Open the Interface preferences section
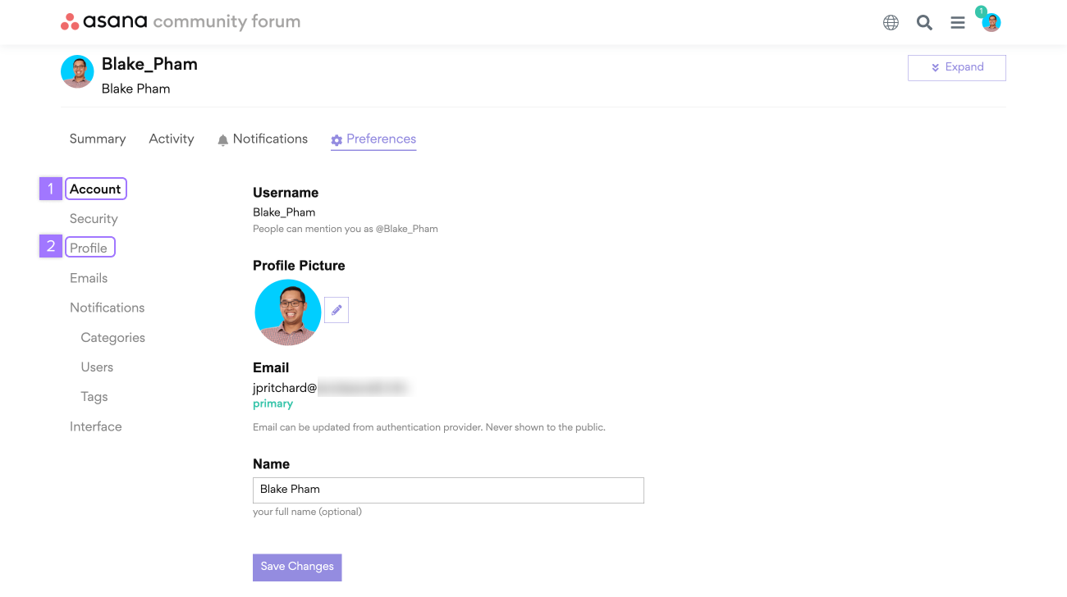 point(95,426)
